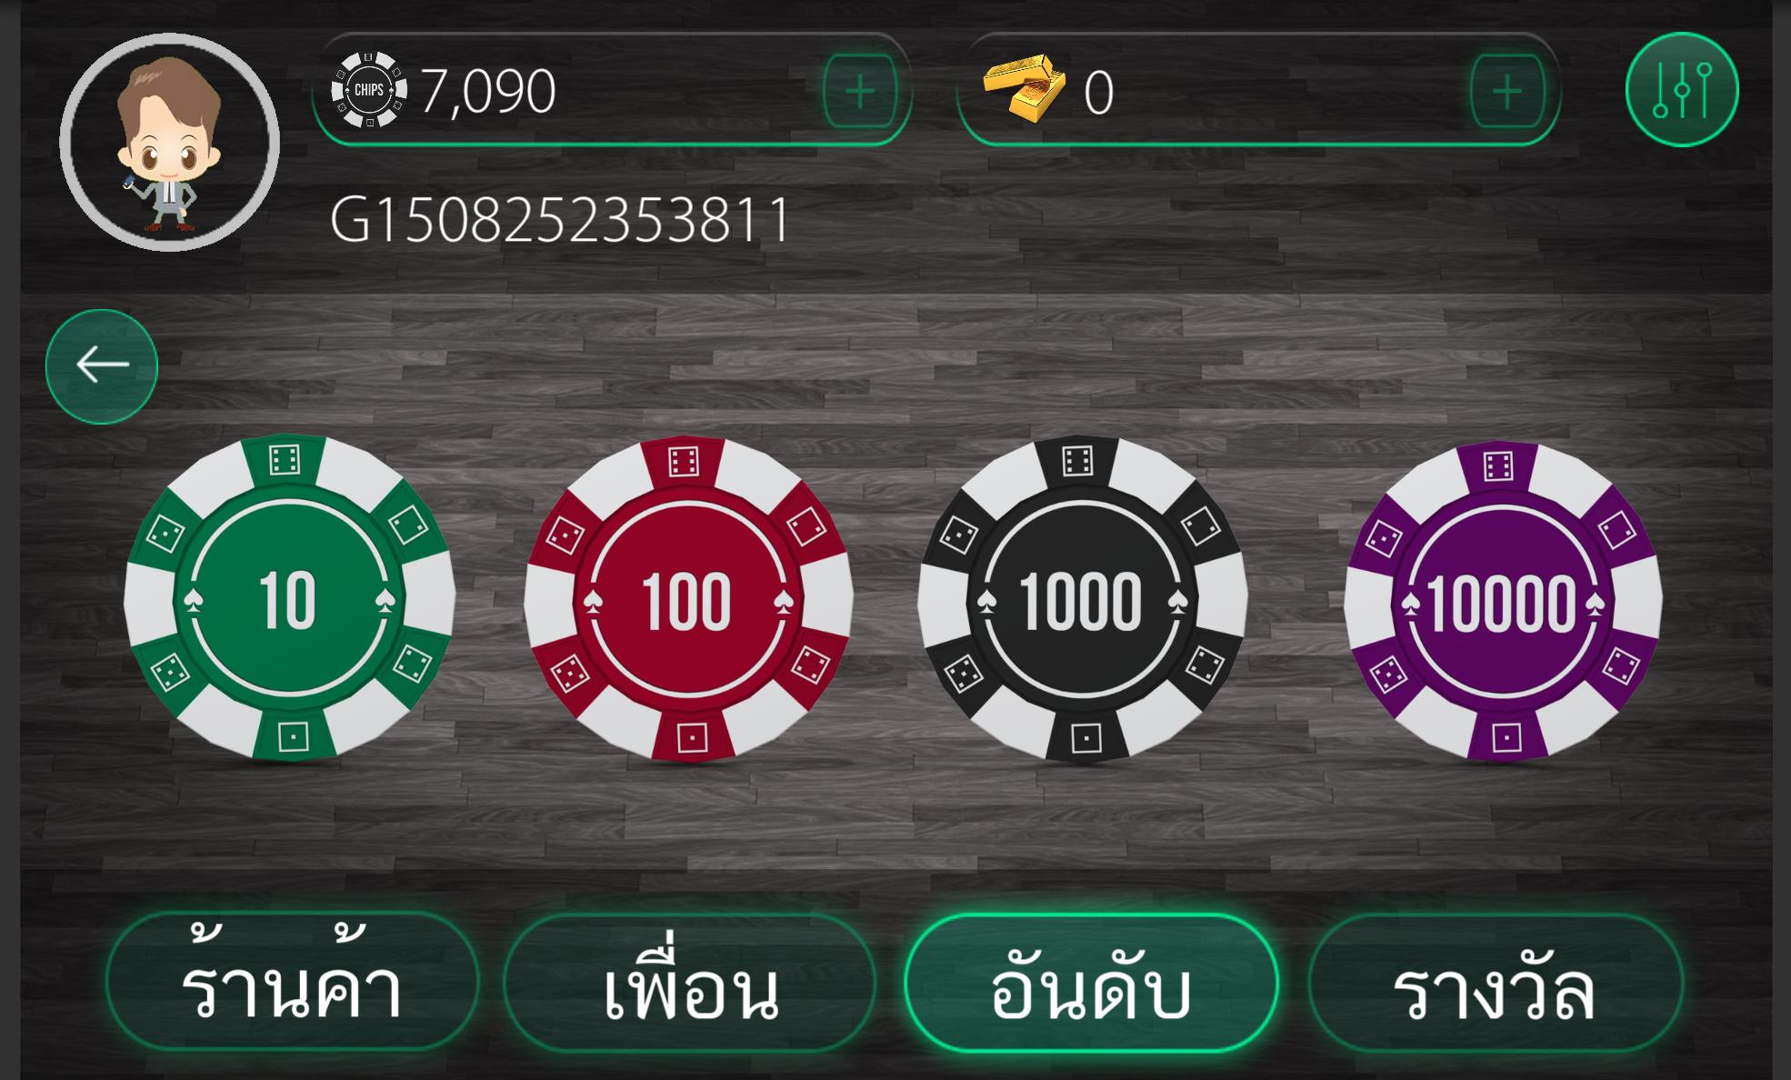The width and height of the screenshot is (1791, 1080).
Task: Click the gold balance showing 0
Action: point(1098,93)
